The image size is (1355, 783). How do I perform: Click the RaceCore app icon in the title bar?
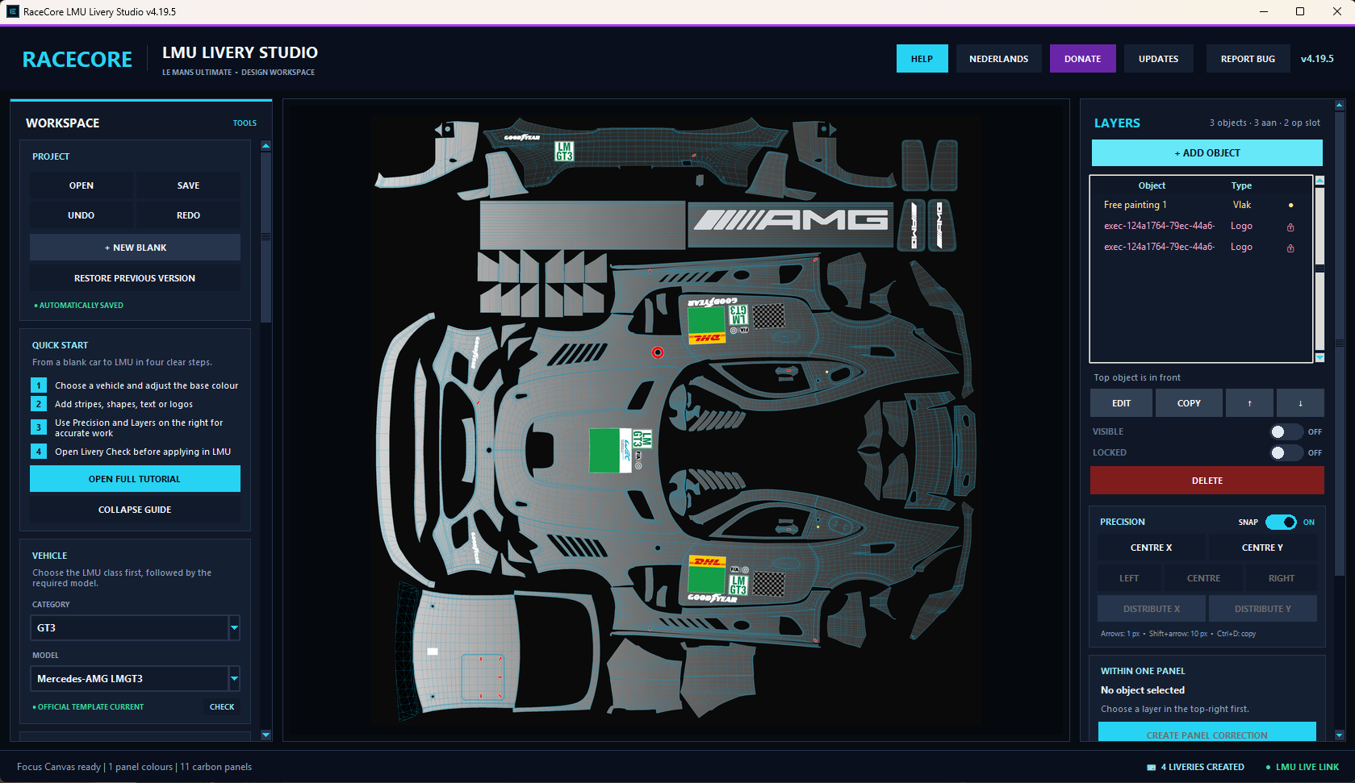point(12,11)
